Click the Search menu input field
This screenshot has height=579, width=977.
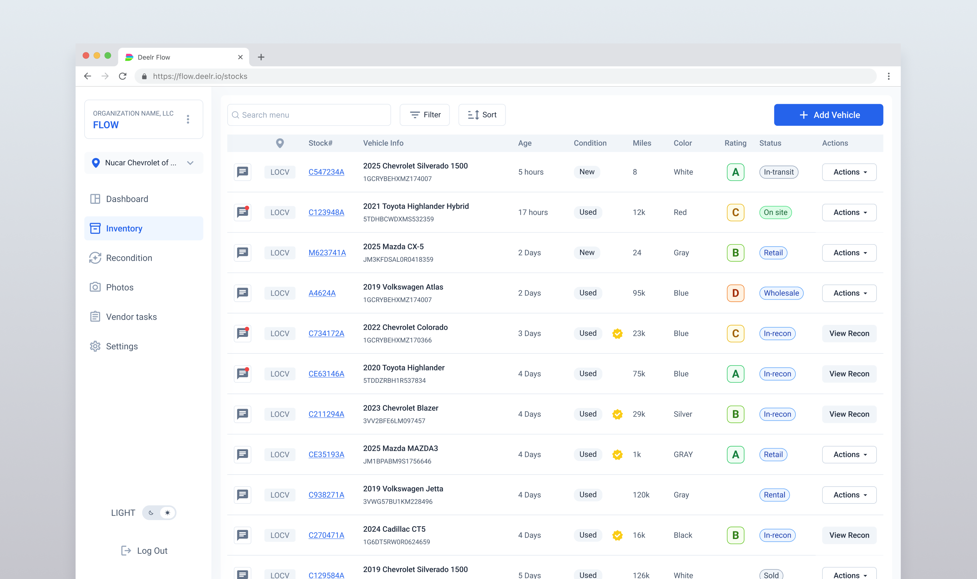pyautogui.click(x=309, y=115)
